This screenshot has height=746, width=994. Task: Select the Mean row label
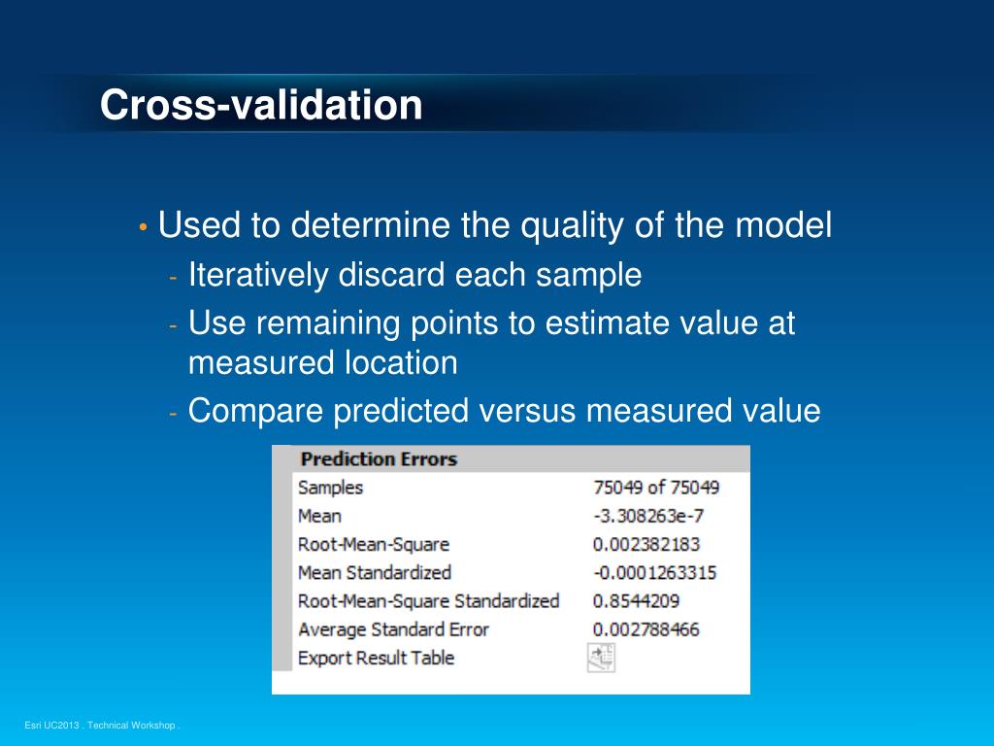[319, 516]
